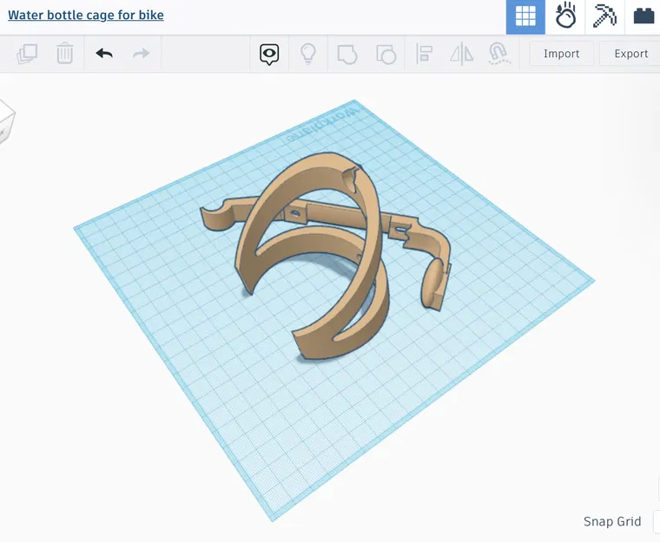Screen dimensions: 660x542
Task: Click the Ungroup shapes icon
Action: 386,55
